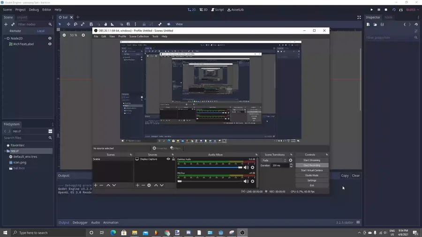
Task: Open the View menu in Godot canvas toolbar
Action: click(x=179, y=24)
